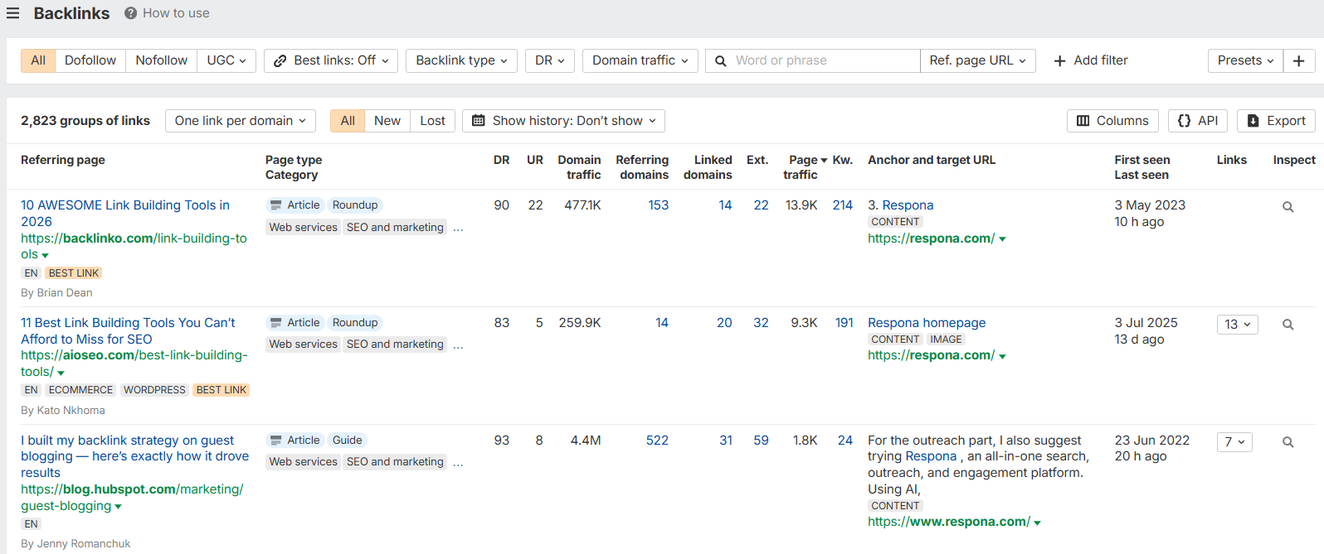Export the backlinks list

(1276, 121)
